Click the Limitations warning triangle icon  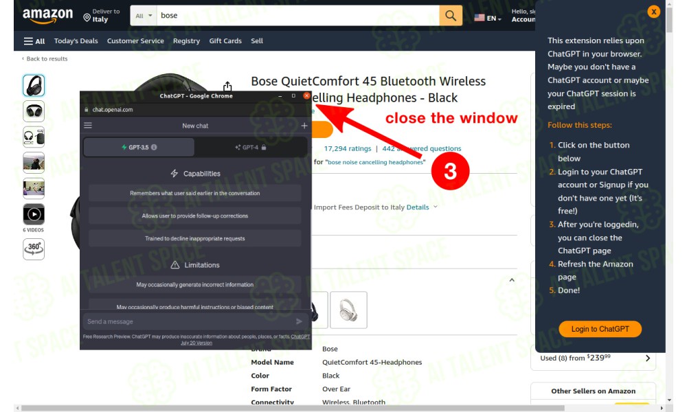174,265
